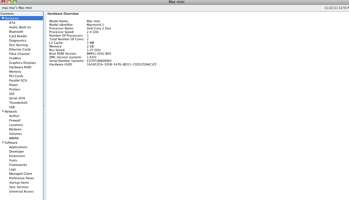Open the AirPort network entry
The image size is (349, 200).
point(14,116)
